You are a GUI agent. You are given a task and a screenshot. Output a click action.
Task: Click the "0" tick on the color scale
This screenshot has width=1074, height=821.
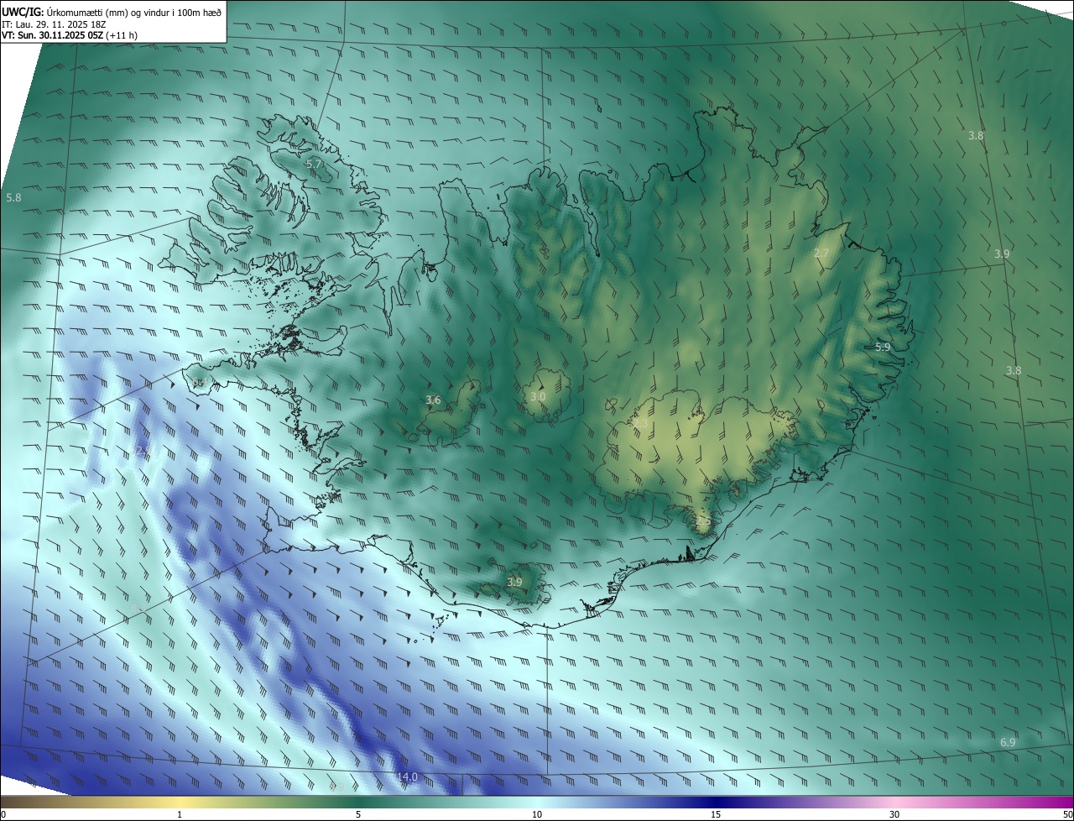3,814
